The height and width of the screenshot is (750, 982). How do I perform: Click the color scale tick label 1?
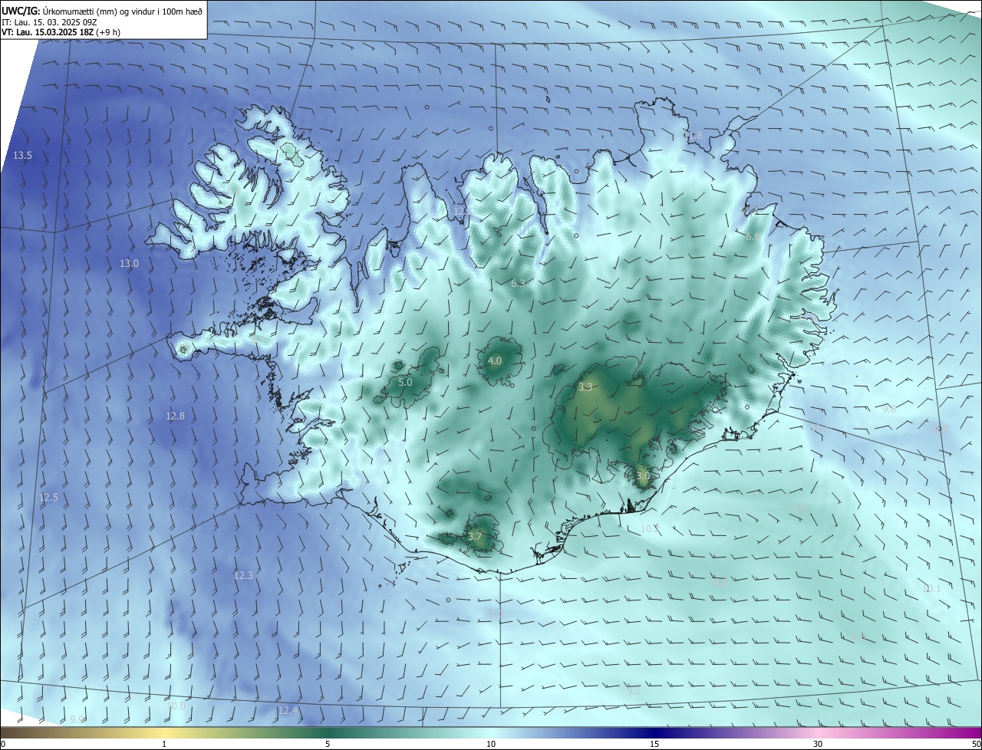[164, 744]
